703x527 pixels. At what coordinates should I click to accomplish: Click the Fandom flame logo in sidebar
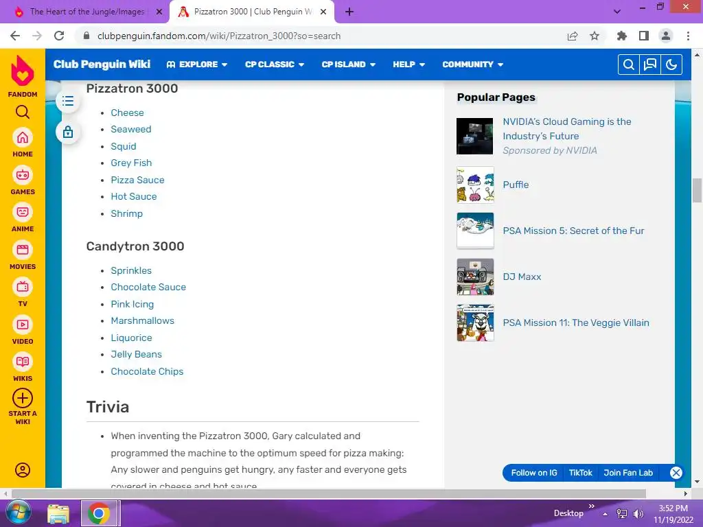[x=23, y=71]
